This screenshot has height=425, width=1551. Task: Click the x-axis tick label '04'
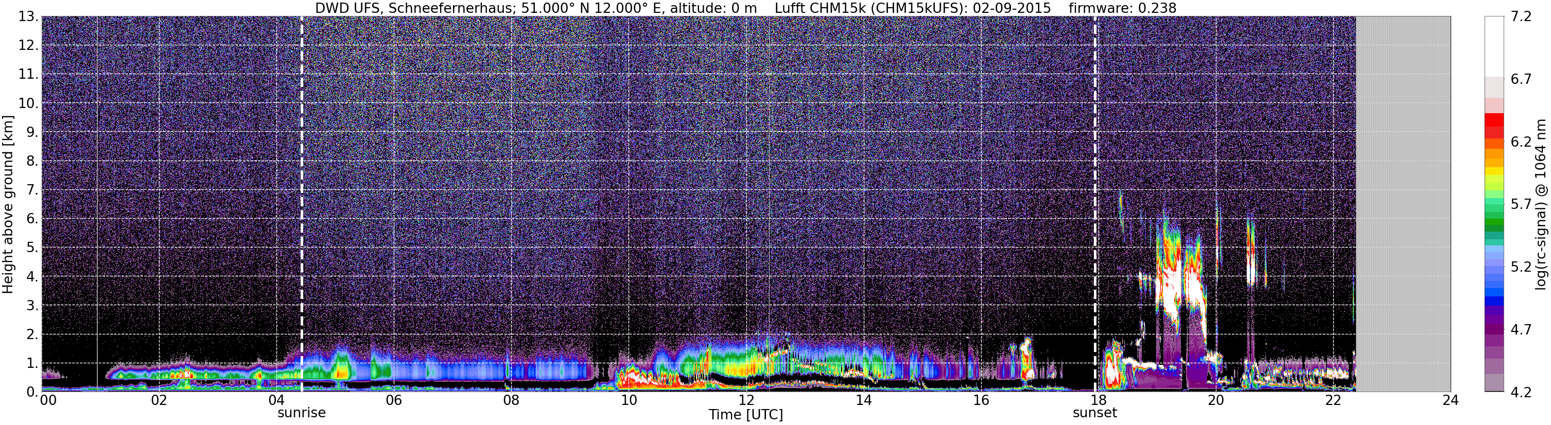pyautogui.click(x=276, y=401)
